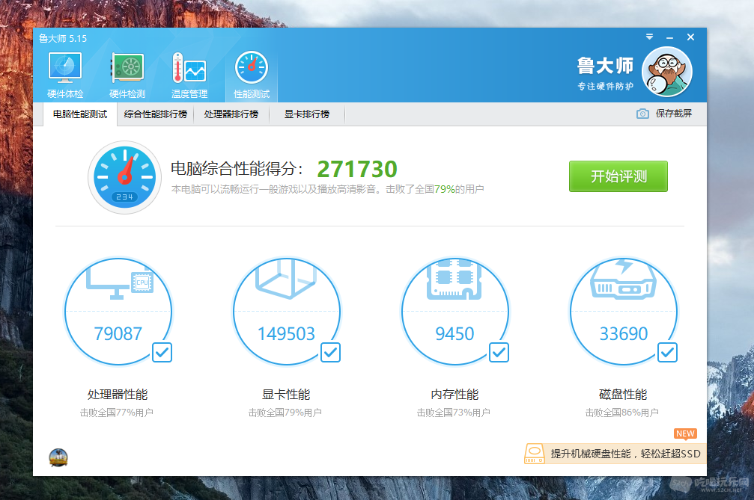Switch to the 显卡排行榜 tab
The height and width of the screenshot is (500, 754).
coord(307,114)
